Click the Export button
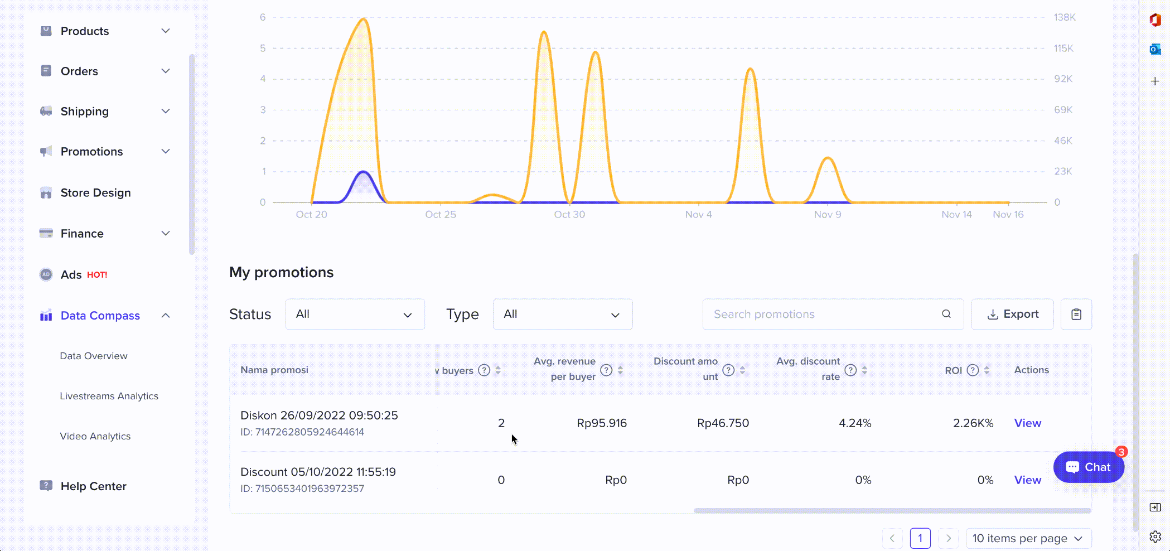The image size is (1170, 551). (1012, 315)
